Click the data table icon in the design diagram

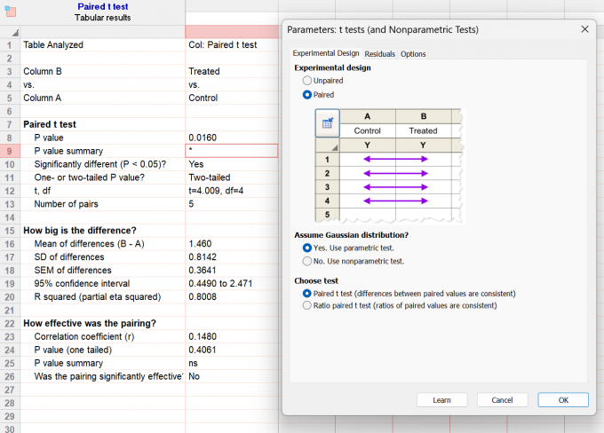(328, 123)
